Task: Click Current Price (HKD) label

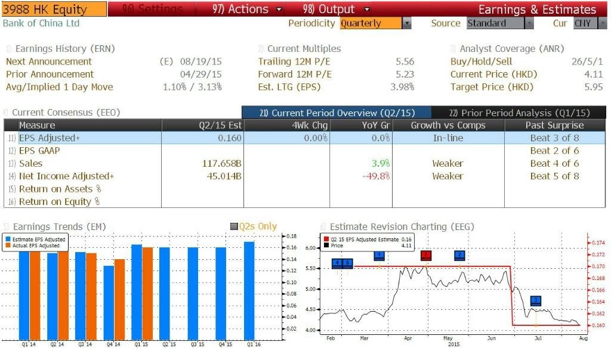Action: point(493,74)
